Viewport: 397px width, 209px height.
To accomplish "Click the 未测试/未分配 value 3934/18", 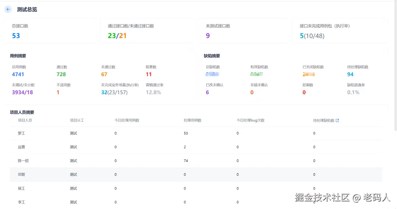I will [x=22, y=92].
